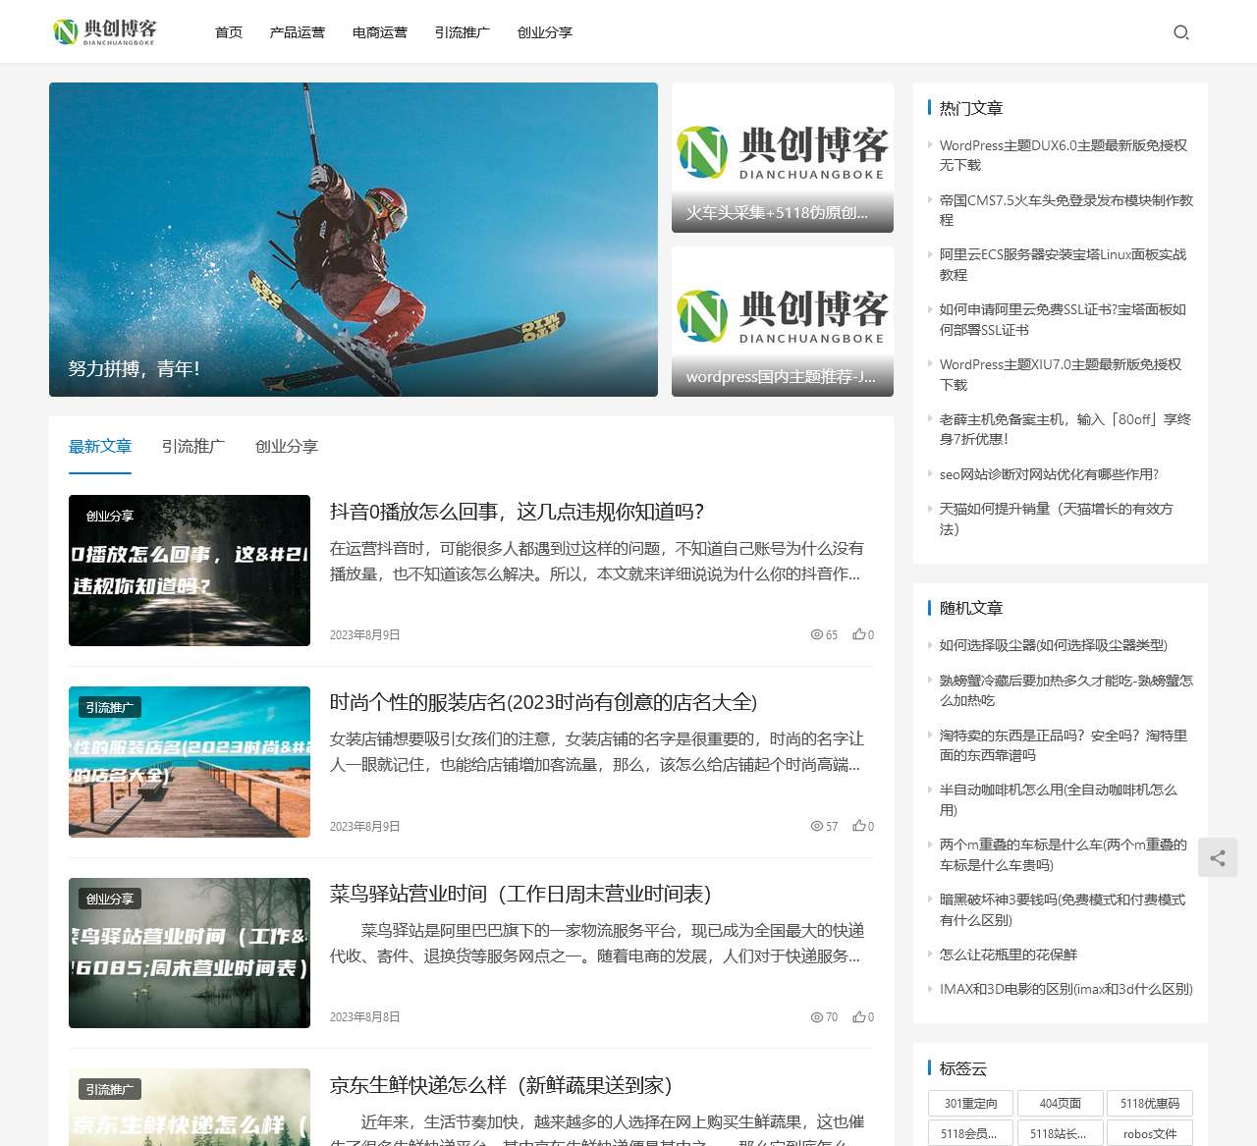The width and height of the screenshot is (1257, 1146).
Task: Click the views eye icon showing 57
Action: tap(816, 826)
